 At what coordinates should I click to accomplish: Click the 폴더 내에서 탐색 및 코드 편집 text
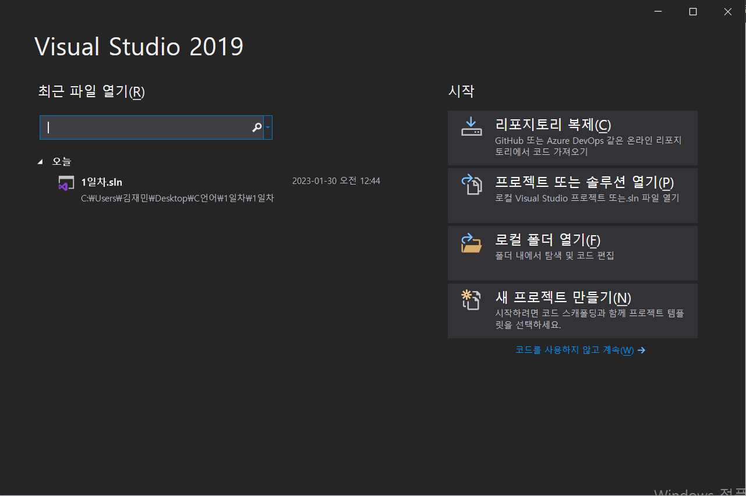point(554,256)
